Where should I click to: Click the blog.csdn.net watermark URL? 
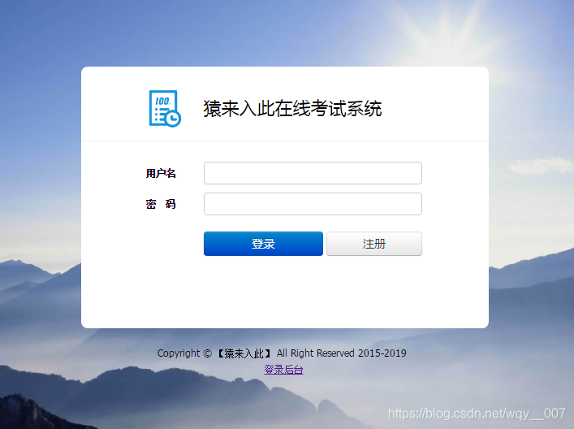[477, 414]
